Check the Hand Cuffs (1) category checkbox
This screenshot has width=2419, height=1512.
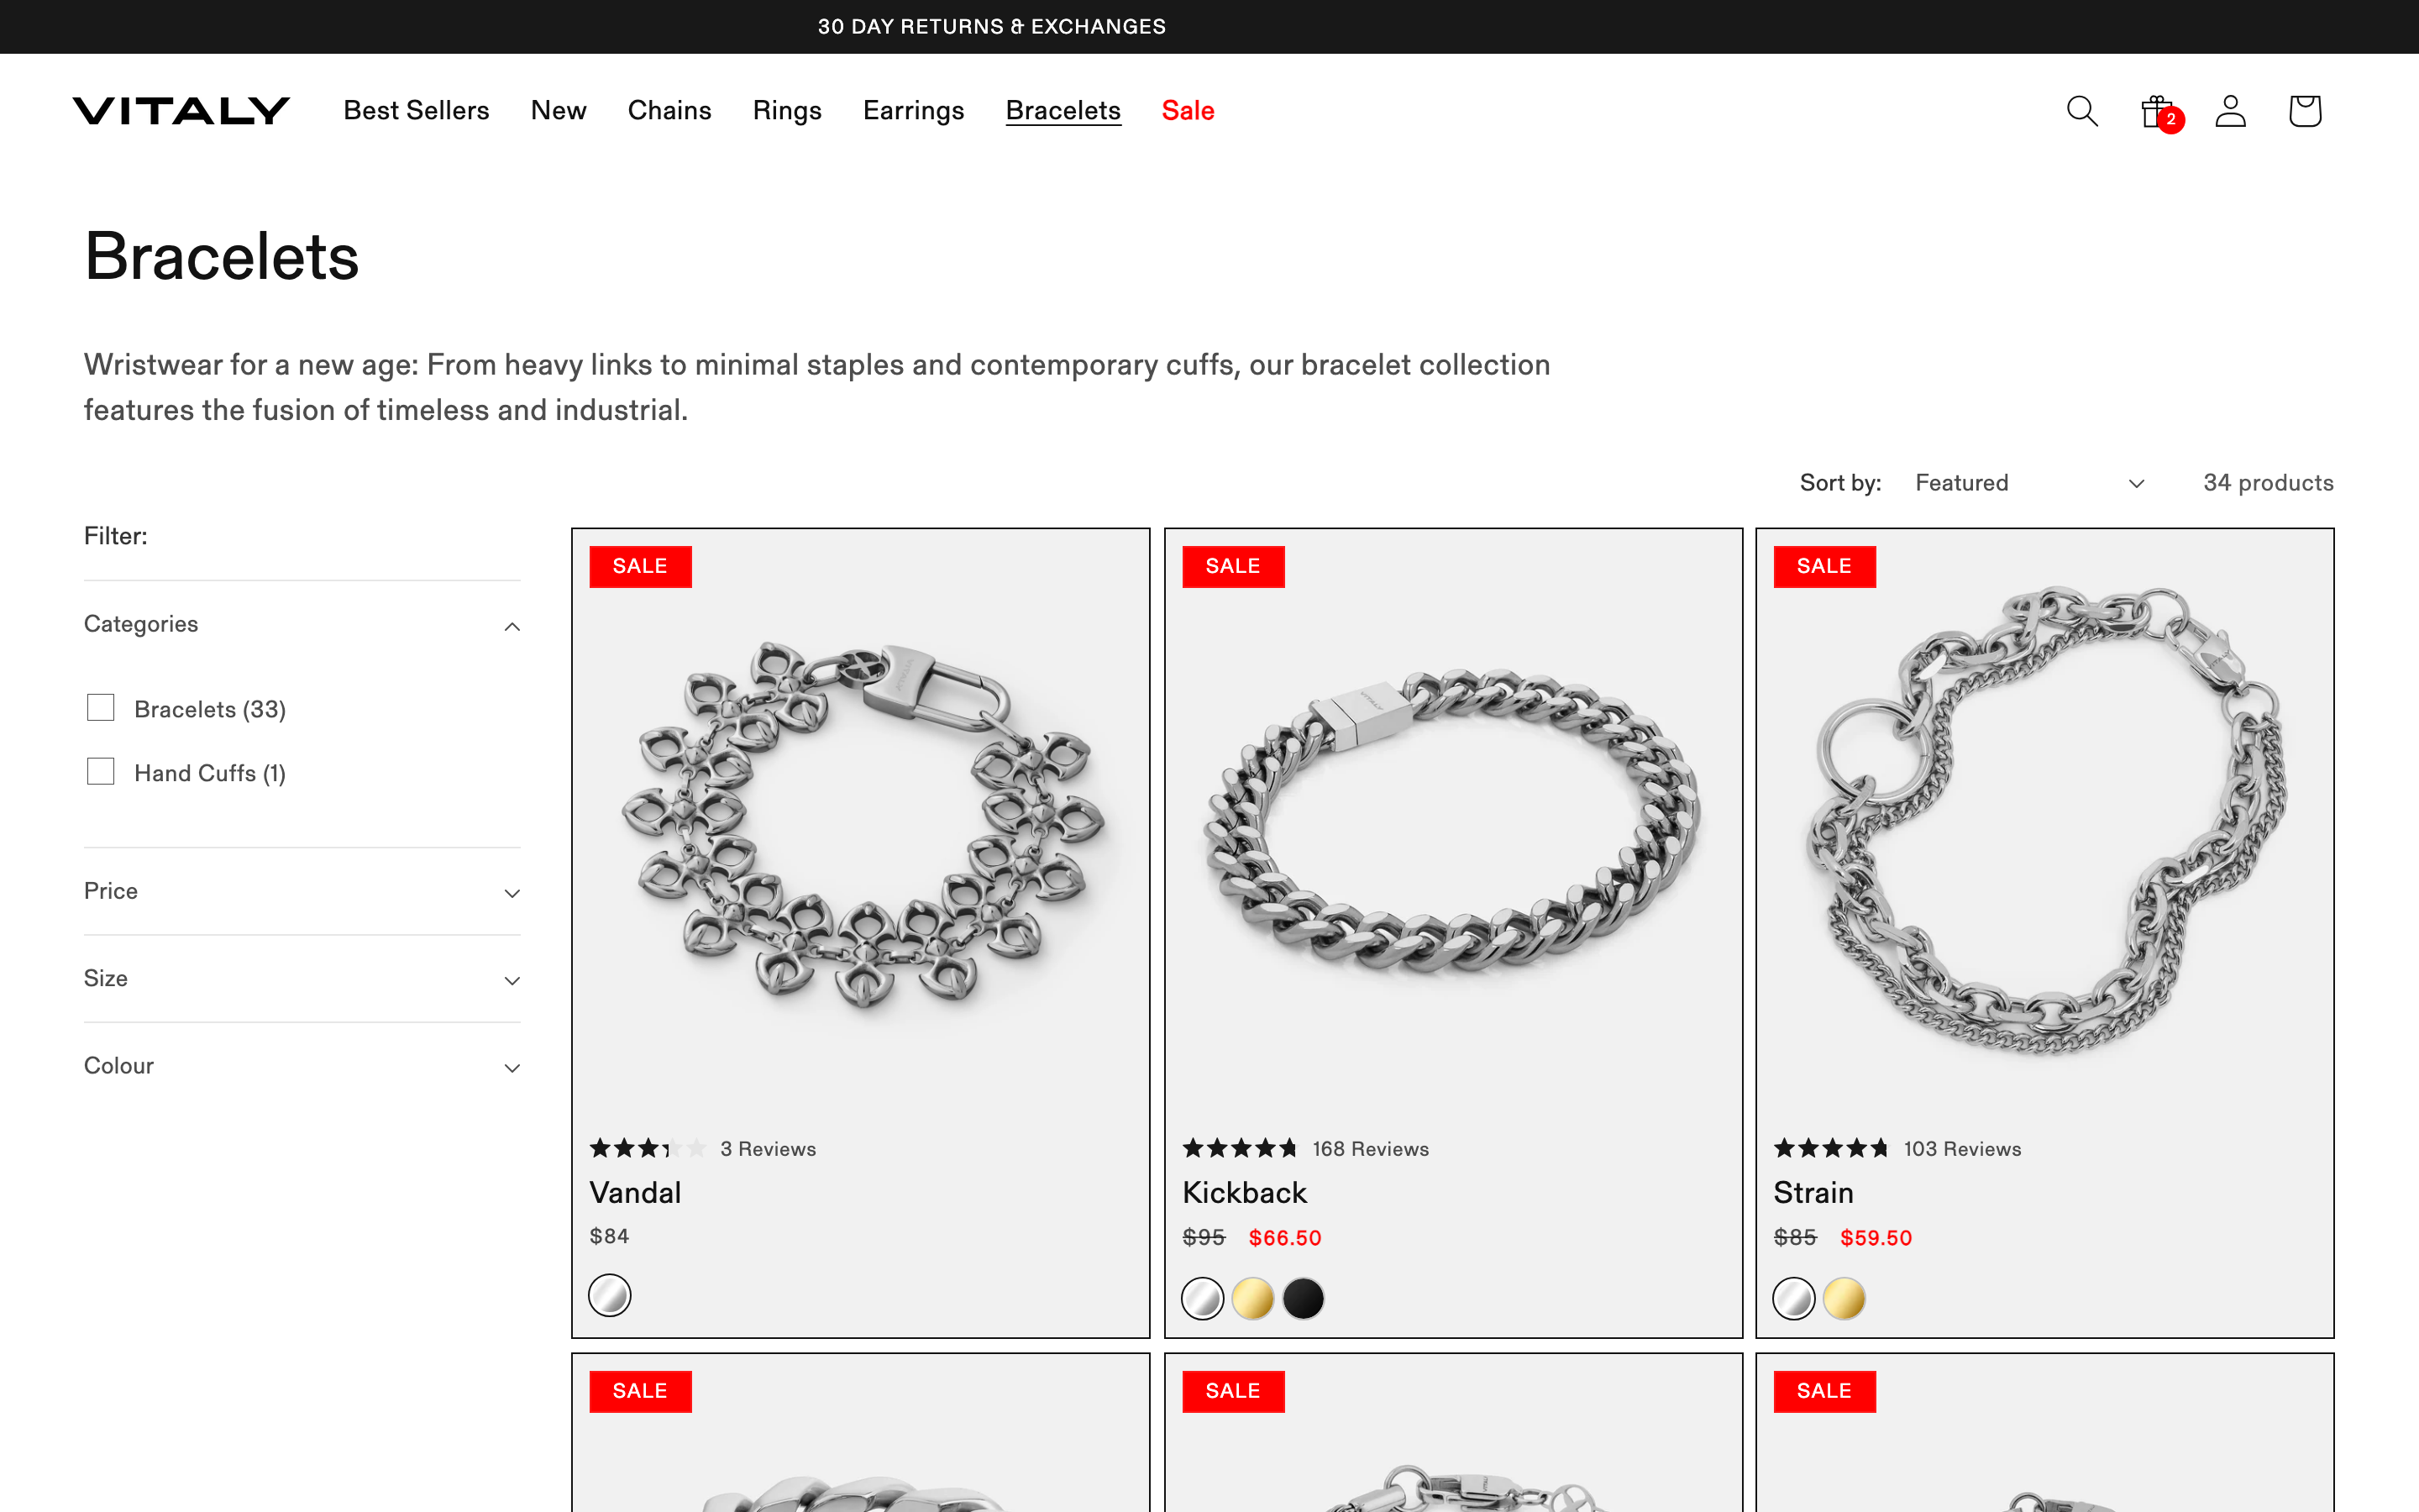pyautogui.click(x=101, y=772)
